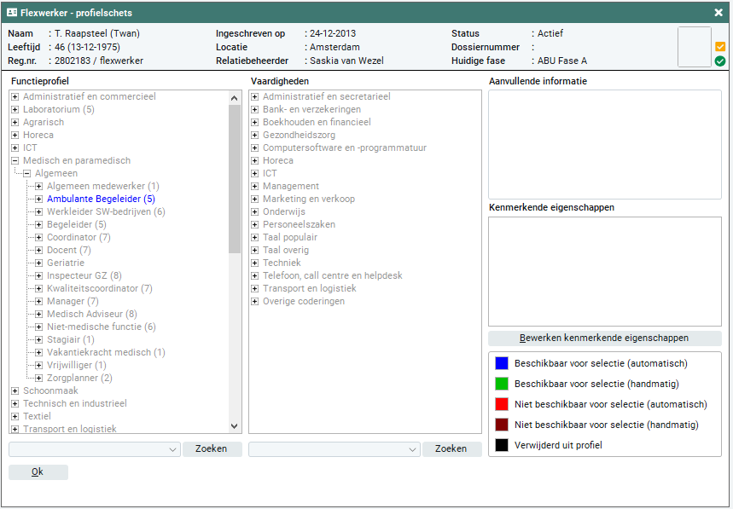This screenshot has height=509, width=733.
Task: Open the Functieprofiel search dropdown
Action: tap(173, 449)
